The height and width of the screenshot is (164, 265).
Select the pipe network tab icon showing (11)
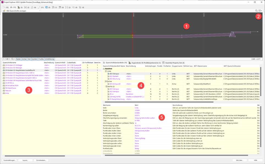click(40, 7)
